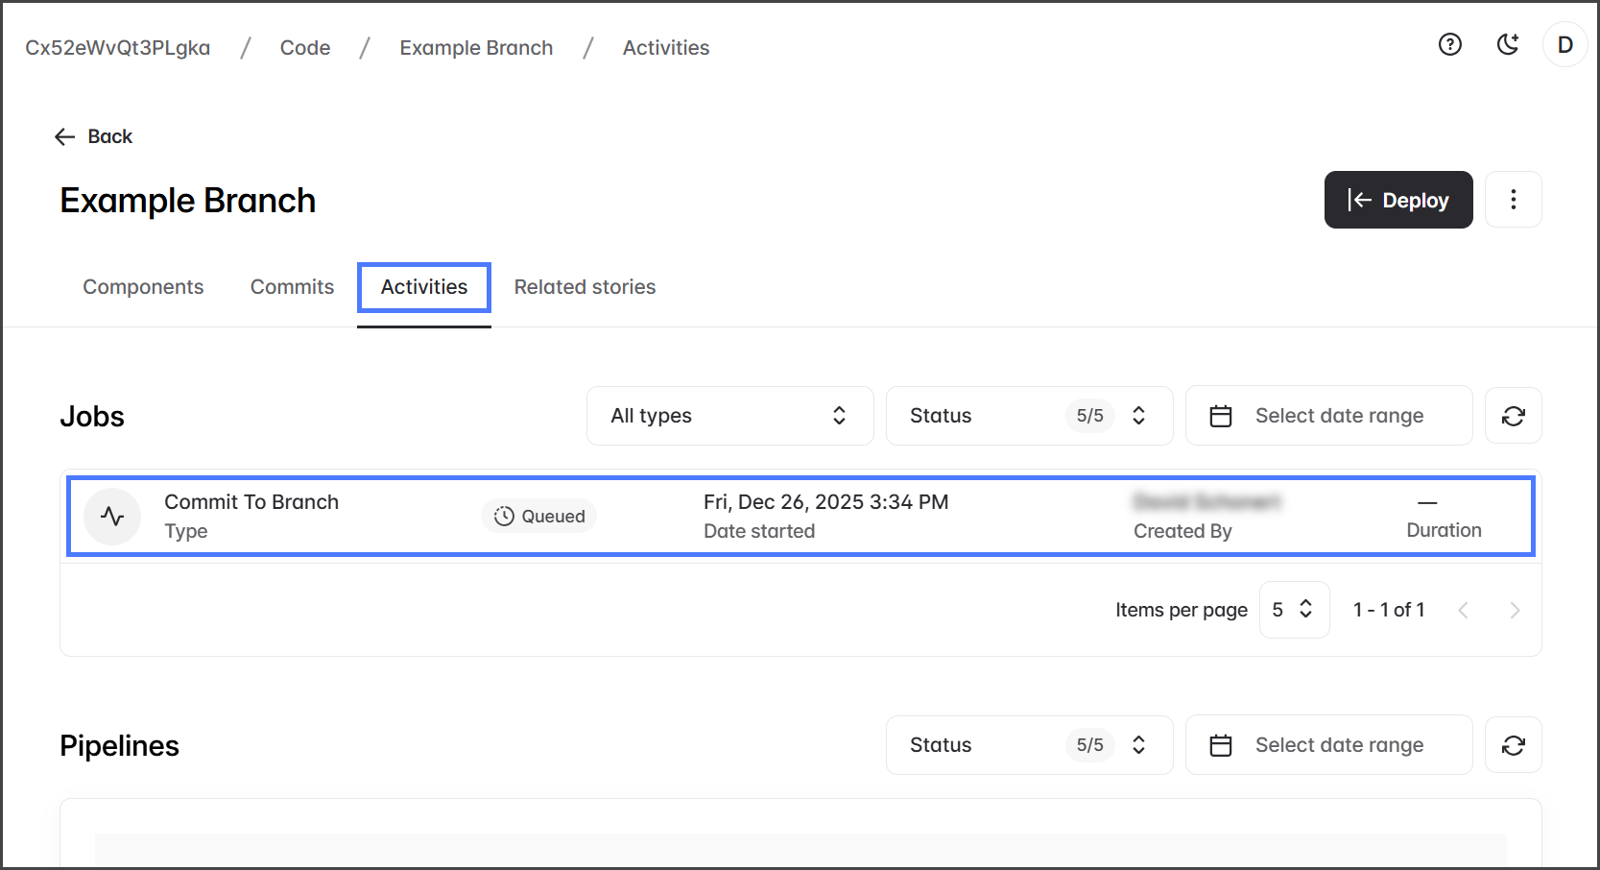
Task: Open the Code breadcrumb link
Action: point(305,48)
